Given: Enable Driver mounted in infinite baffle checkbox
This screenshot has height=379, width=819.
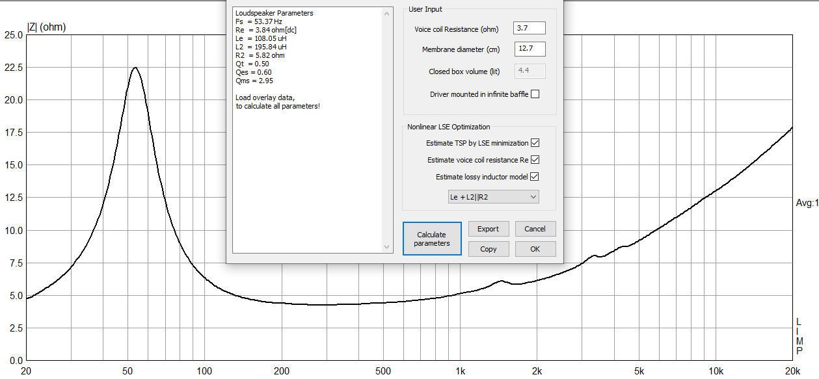Looking at the screenshot, I should [x=535, y=94].
